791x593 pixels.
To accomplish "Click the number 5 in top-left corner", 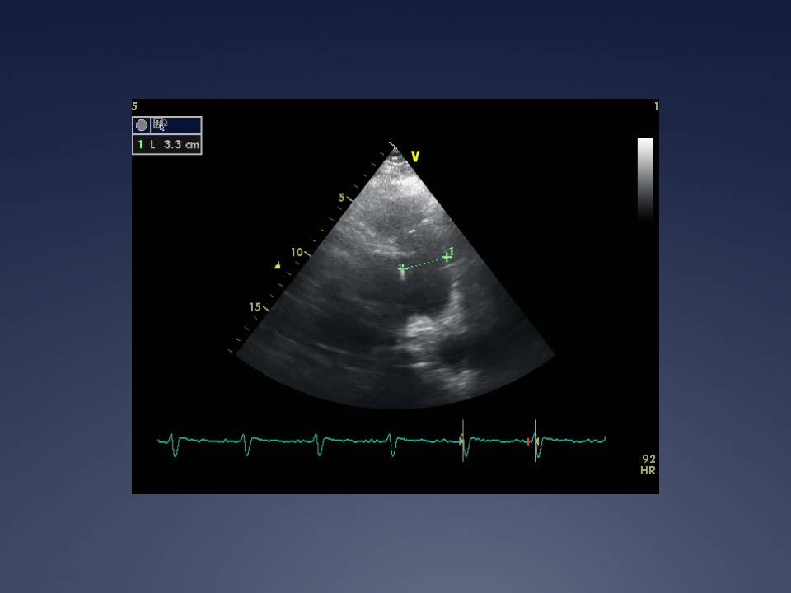I will click(134, 106).
